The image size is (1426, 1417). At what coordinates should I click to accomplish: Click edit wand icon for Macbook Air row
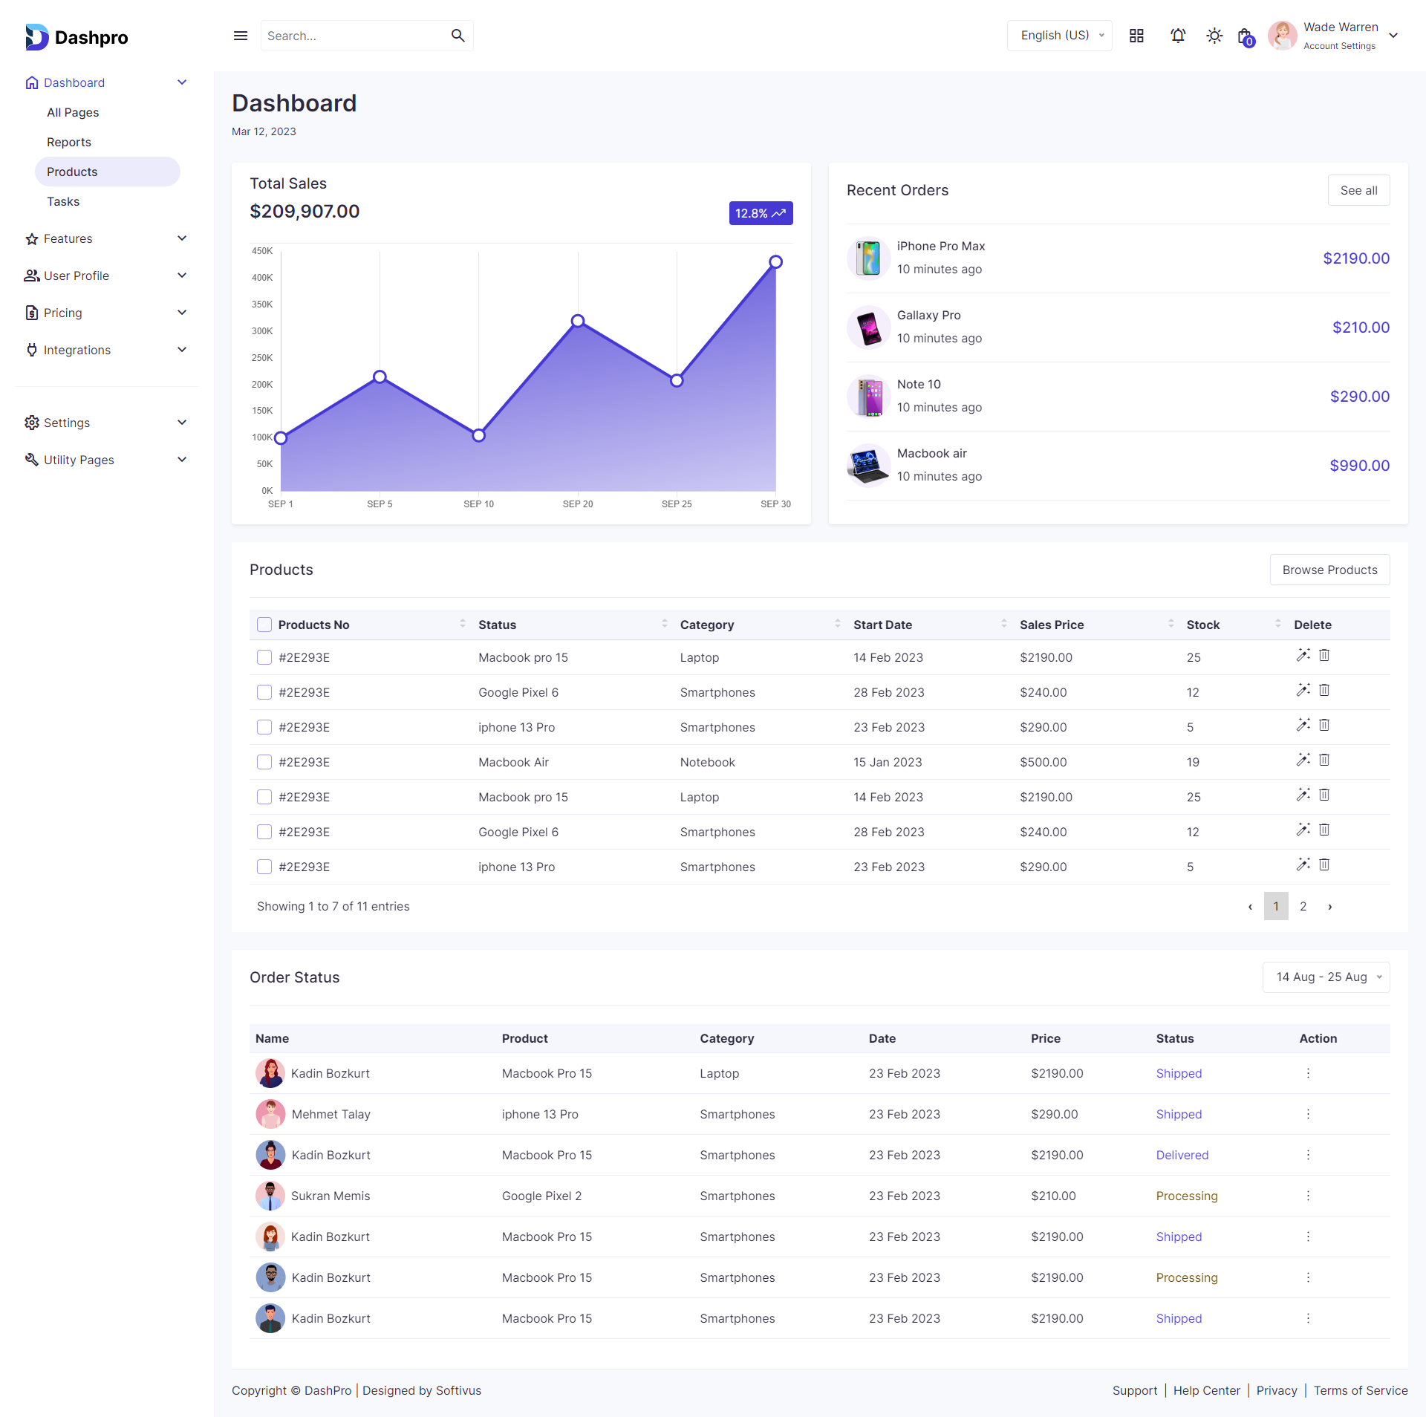pos(1303,760)
